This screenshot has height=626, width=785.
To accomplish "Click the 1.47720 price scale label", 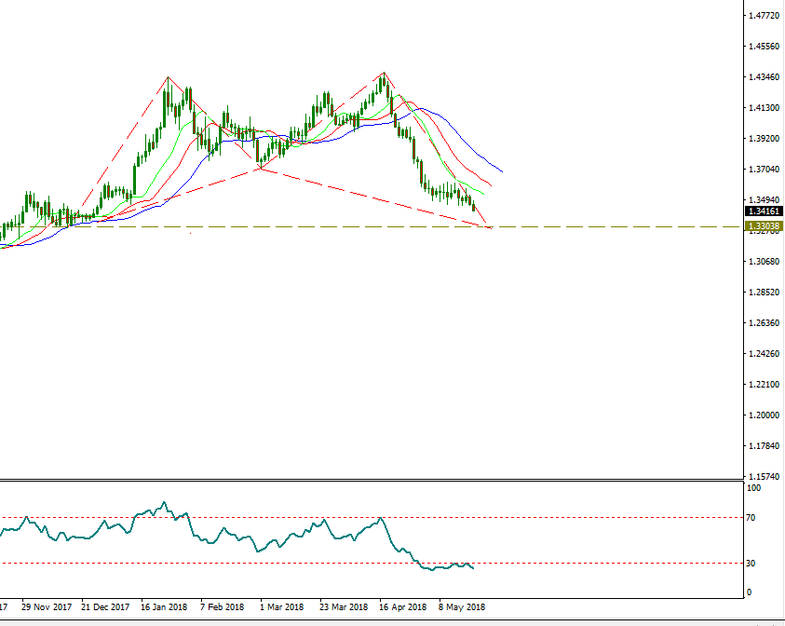I will (x=764, y=16).
